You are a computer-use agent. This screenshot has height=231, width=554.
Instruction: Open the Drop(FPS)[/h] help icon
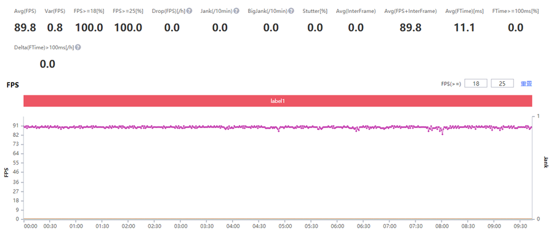click(190, 11)
